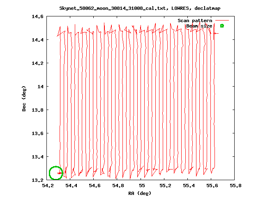
Task: Click the 13.2 Dec tick label
Action: (x=37, y=180)
